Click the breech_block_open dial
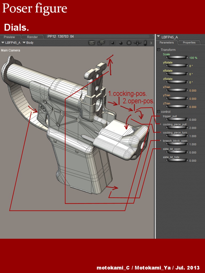This screenshot has height=273, width=205. [x=177, y=144]
